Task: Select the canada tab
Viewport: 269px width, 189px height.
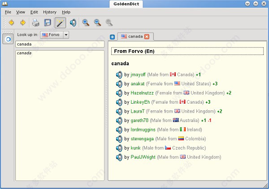Action: pos(135,37)
